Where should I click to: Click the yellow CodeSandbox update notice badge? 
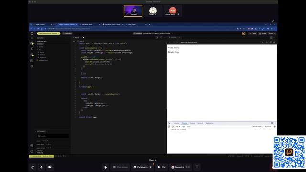(49, 34)
